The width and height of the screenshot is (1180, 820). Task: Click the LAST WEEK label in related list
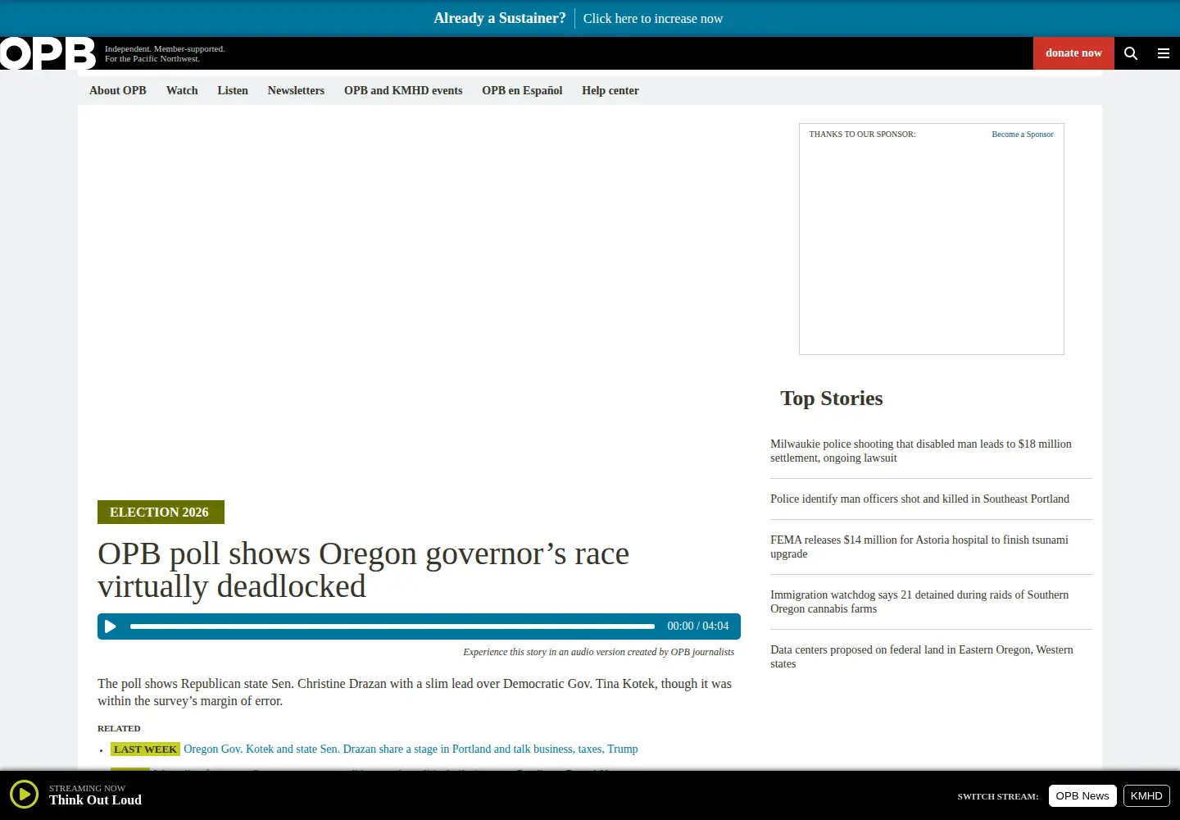145,749
